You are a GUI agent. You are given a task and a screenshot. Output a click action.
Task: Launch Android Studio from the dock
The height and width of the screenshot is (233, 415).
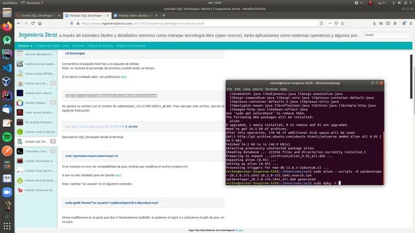tap(7, 40)
